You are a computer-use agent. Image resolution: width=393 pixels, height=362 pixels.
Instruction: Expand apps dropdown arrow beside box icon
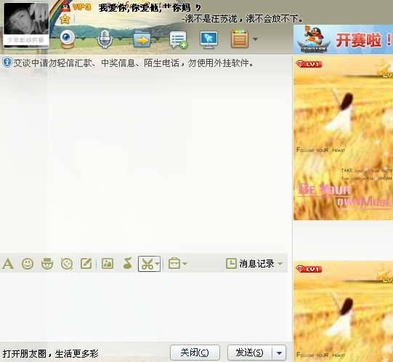pos(255,39)
